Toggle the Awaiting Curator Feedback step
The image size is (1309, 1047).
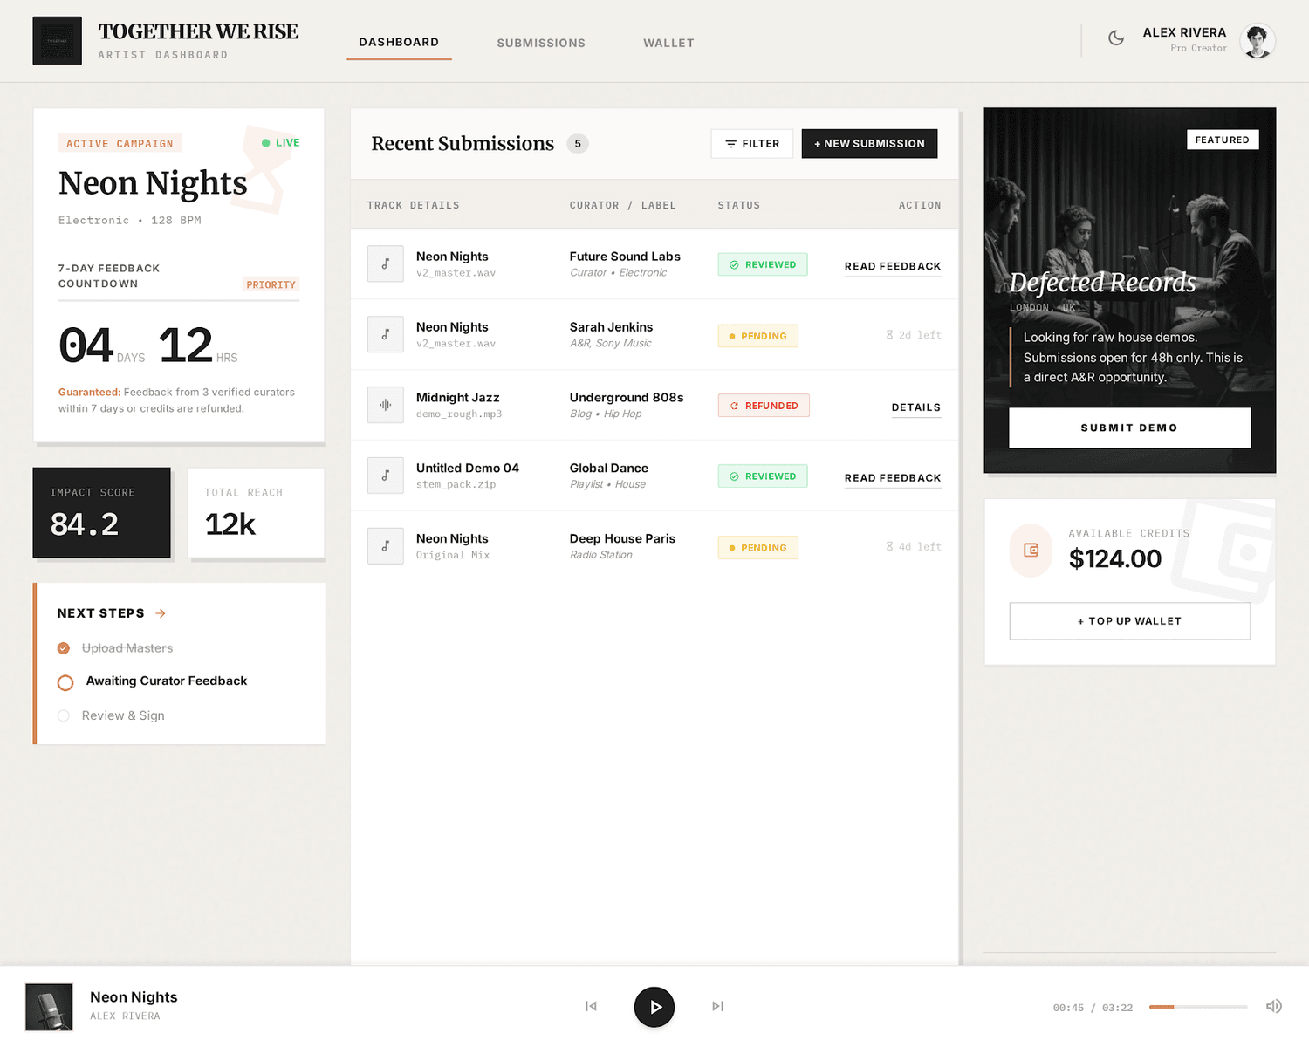tap(65, 682)
